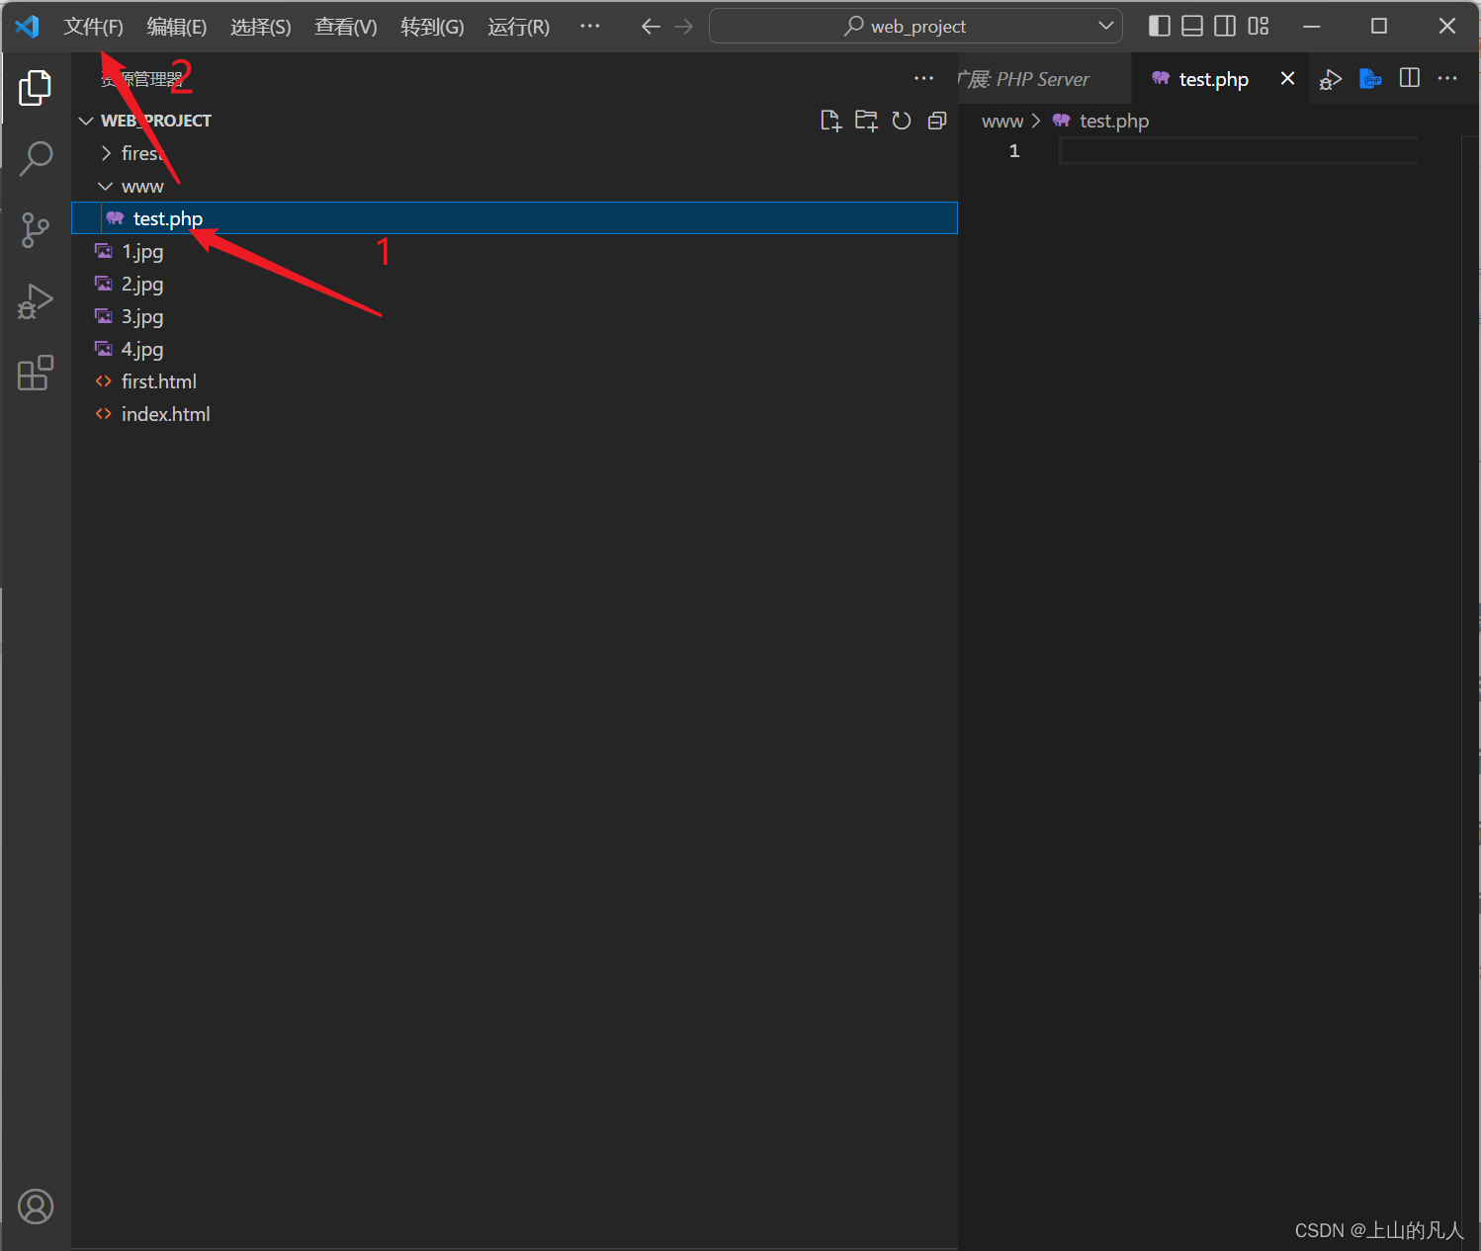Click the VS Code logo icon
Image resolution: width=1481 pixels, height=1251 pixels.
point(28,27)
